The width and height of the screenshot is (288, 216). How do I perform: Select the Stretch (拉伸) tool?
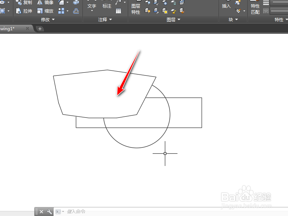tap(24, 11)
